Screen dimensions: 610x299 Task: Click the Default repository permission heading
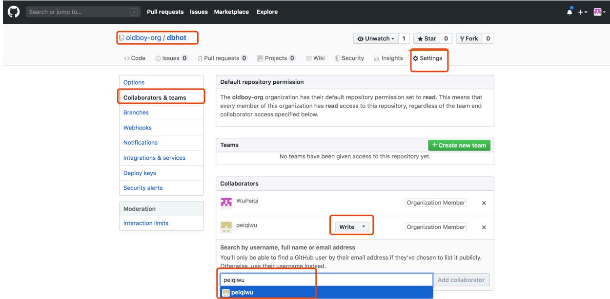[x=262, y=81]
